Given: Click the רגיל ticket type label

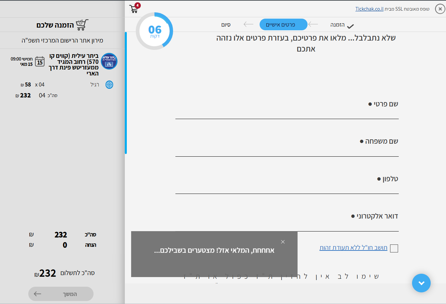Looking at the screenshot, I should tap(95, 84).
